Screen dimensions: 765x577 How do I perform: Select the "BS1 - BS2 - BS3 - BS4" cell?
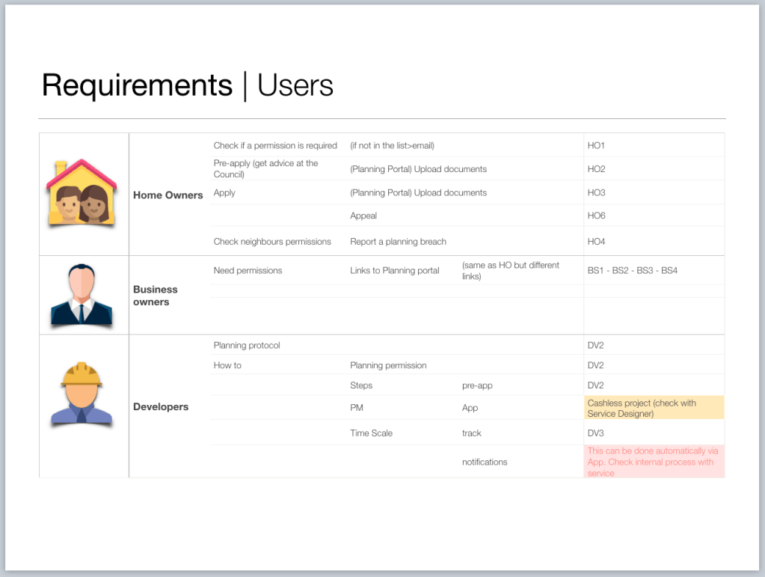[632, 270]
